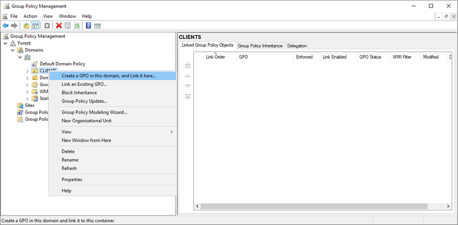This screenshot has height=225, width=458.
Task: Open the View submenu arrow in context menu
Action: tap(172, 132)
